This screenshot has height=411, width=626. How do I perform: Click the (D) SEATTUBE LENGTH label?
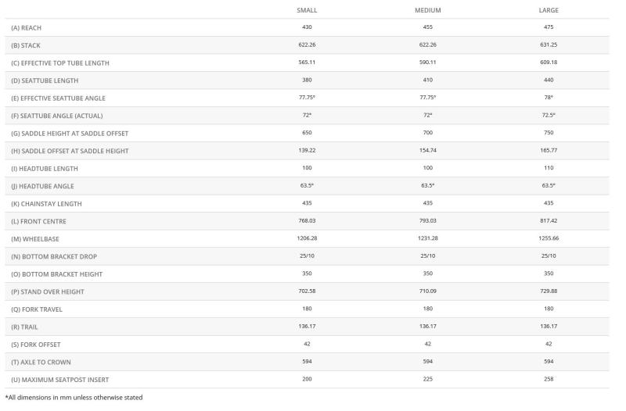click(x=45, y=80)
